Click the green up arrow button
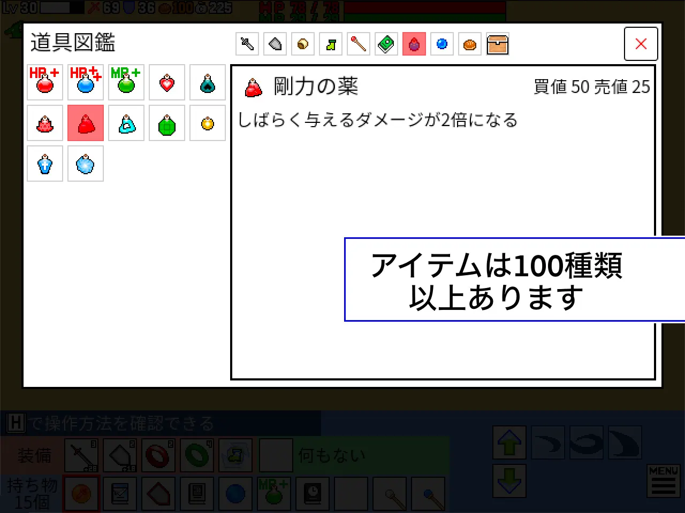The width and height of the screenshot is (685, 513). point(509,443)
